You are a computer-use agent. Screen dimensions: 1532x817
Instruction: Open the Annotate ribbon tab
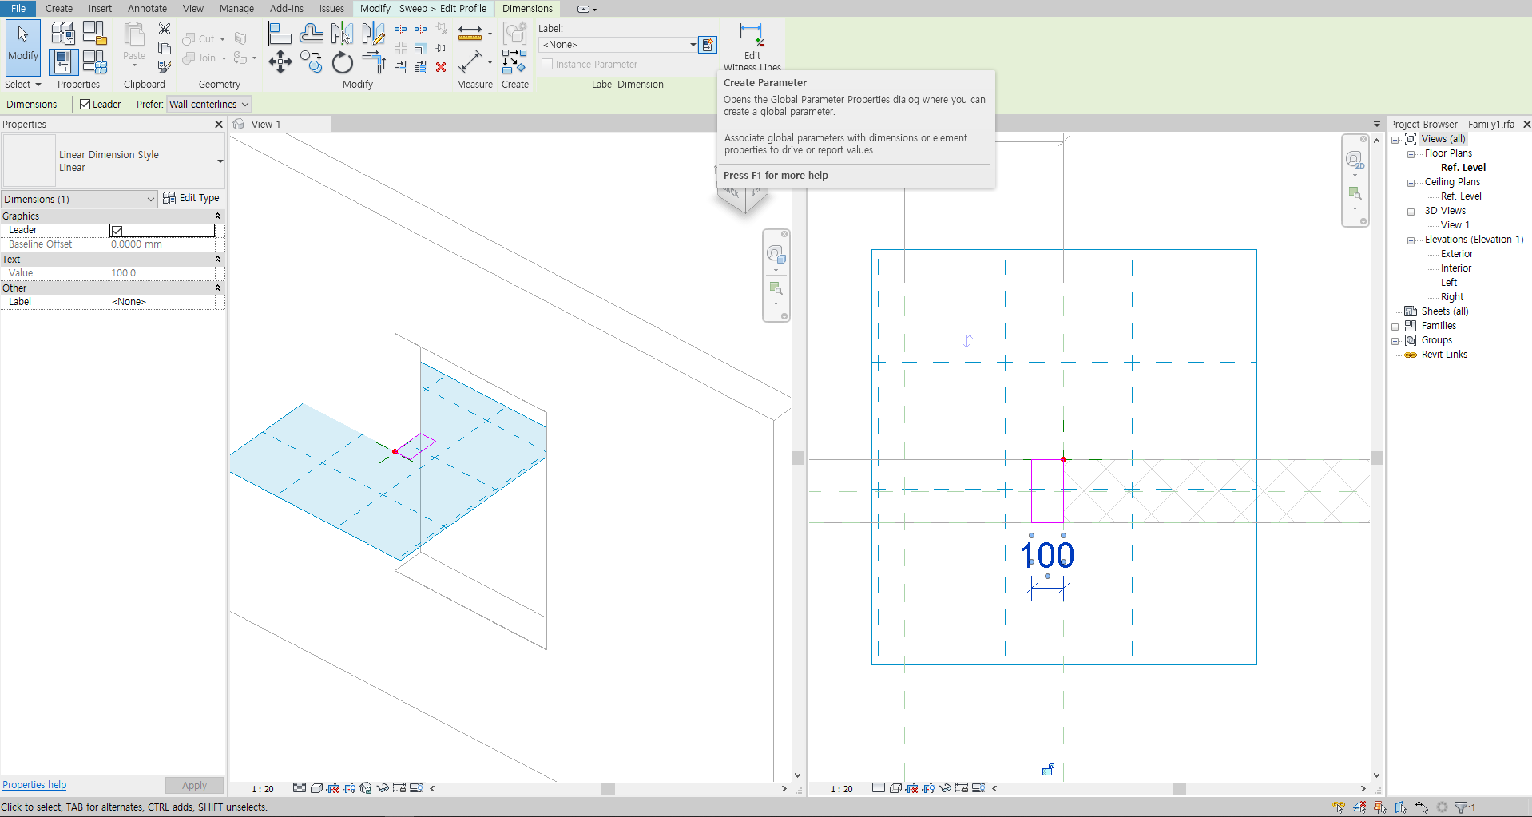147,8
